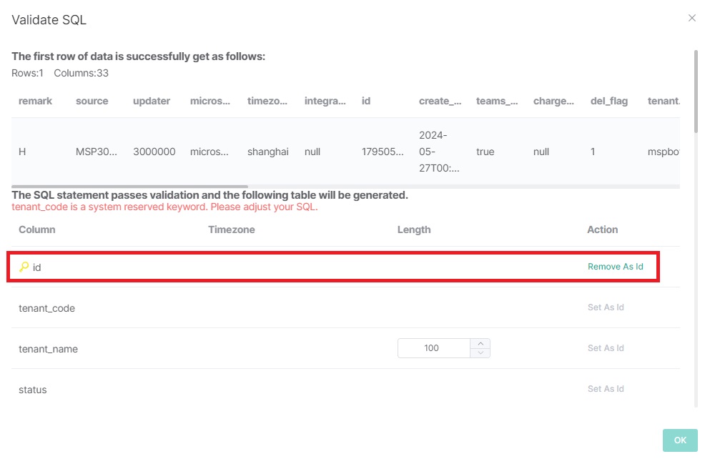Click Remove As Id for id column

615,267
